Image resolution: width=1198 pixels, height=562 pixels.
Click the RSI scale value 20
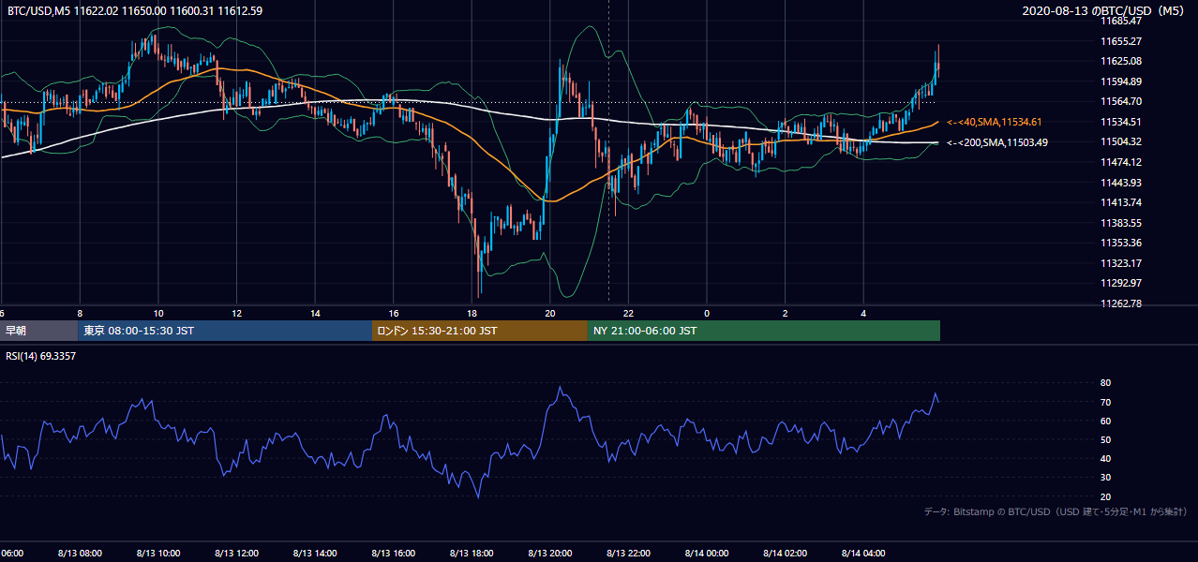[x=1105, y=496]
